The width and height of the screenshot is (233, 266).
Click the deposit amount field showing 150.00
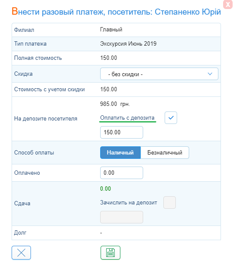[122, 132]
